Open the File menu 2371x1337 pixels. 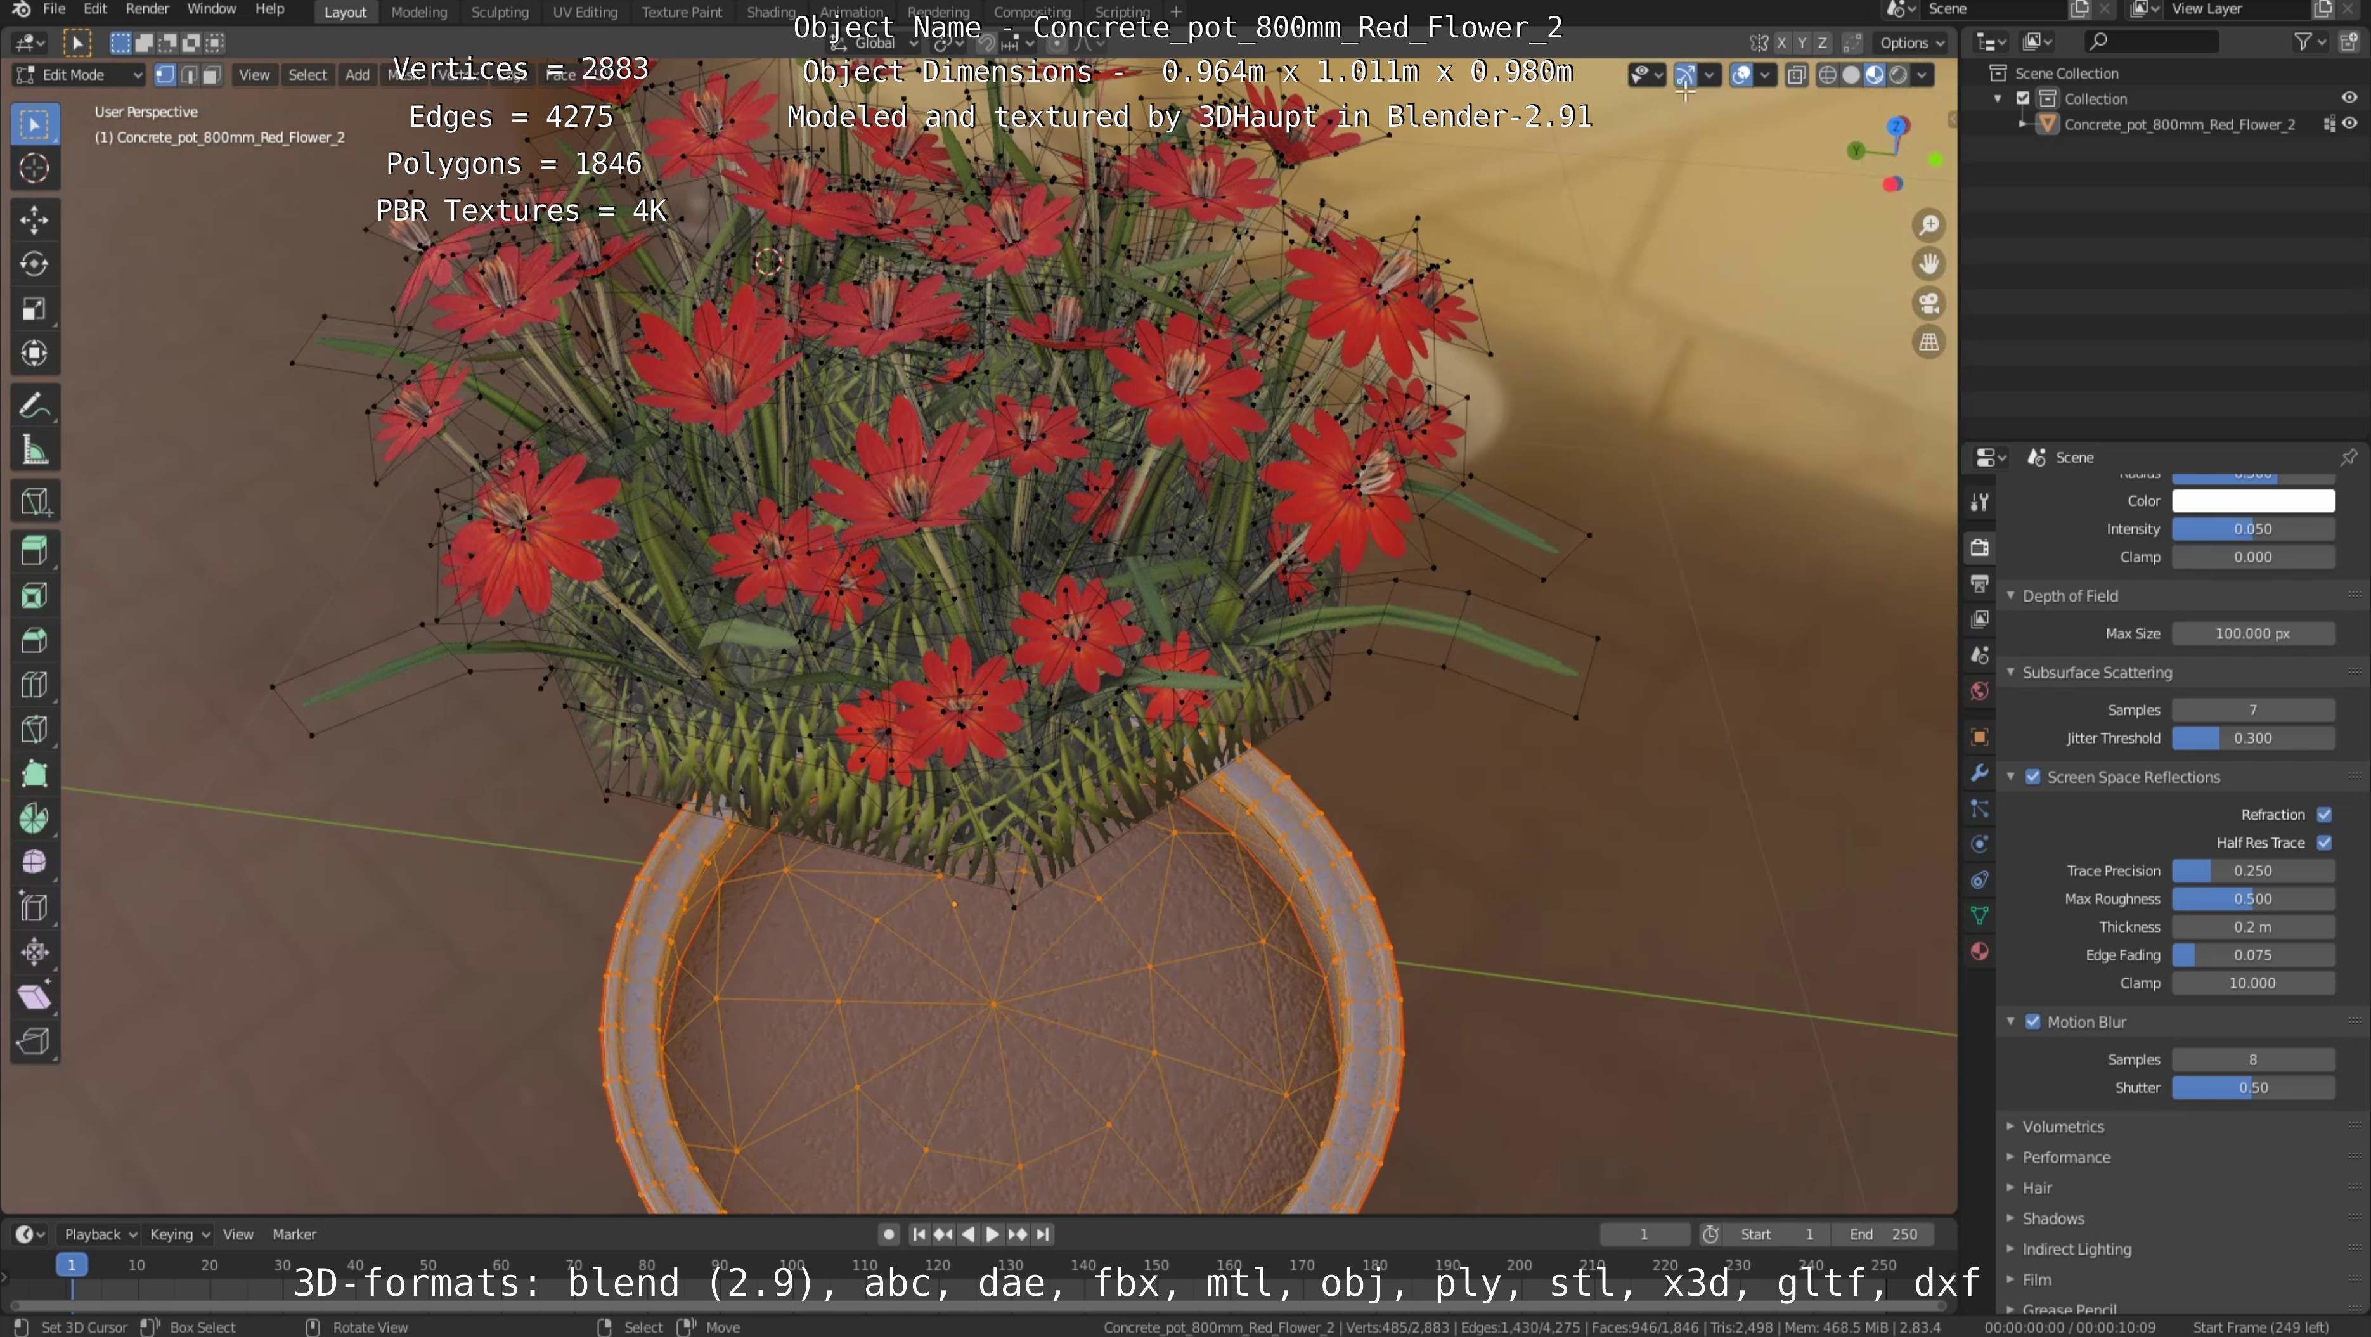click(55, 10)
